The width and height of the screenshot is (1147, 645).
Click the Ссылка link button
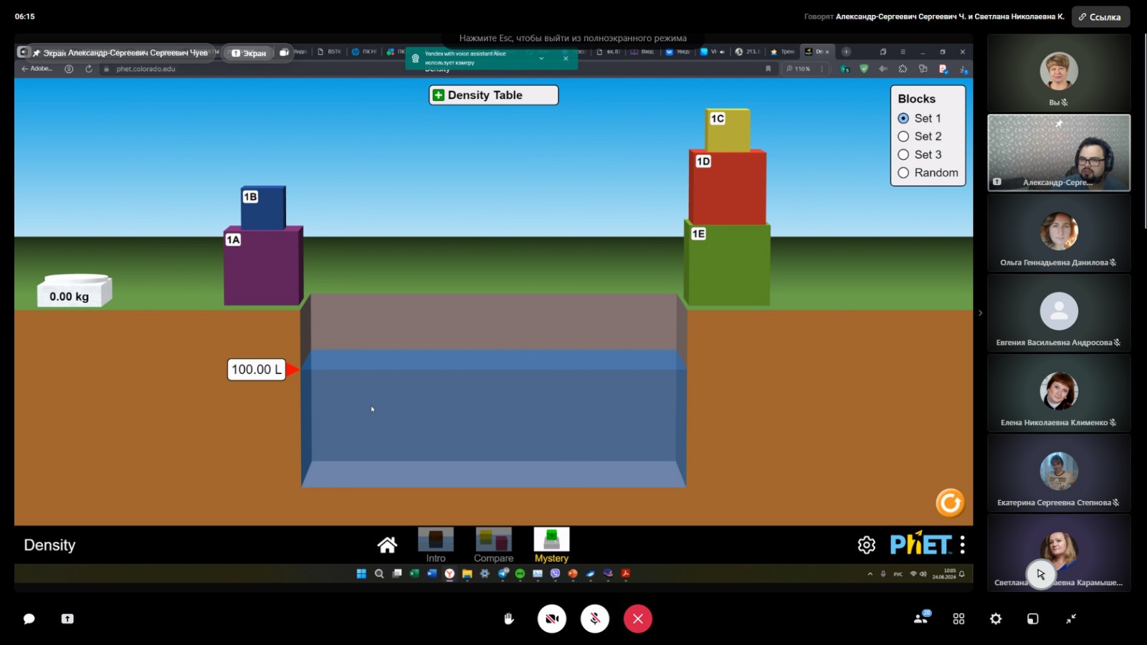pos(1100,16)
